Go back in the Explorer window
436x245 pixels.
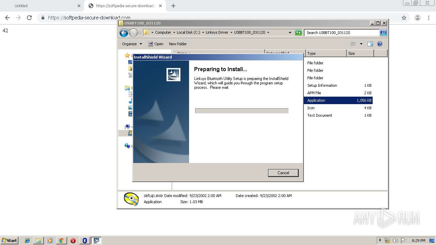(124, 33)
